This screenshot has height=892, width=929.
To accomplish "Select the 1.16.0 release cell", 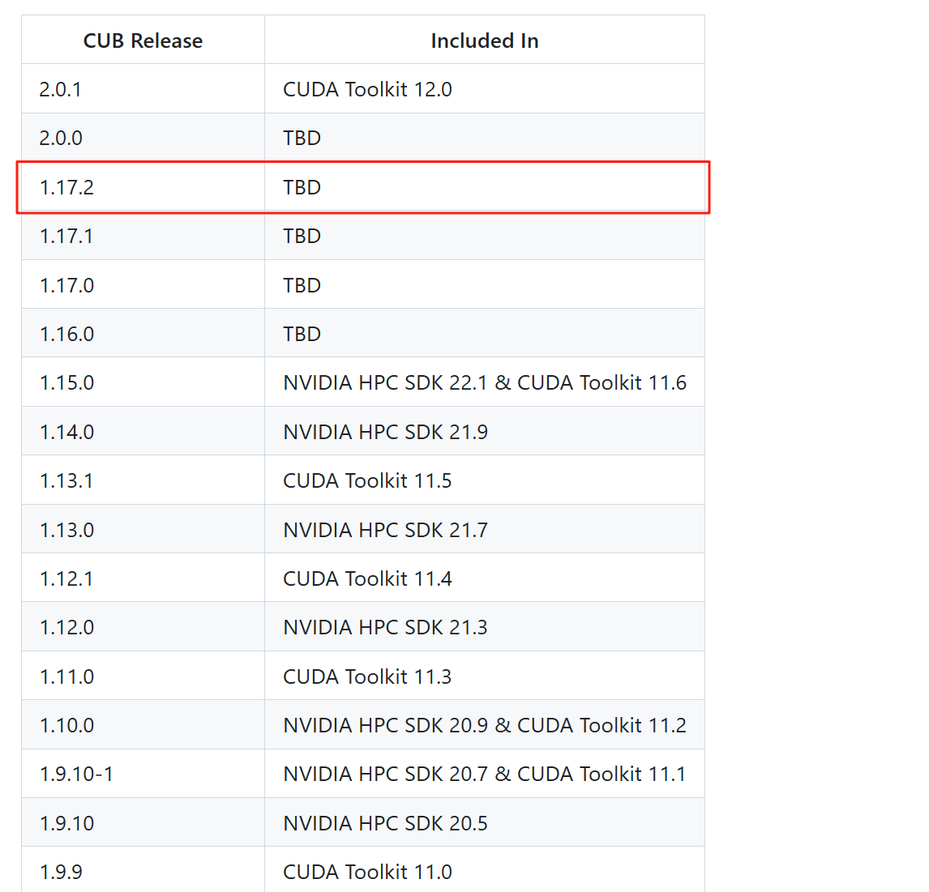I will [143, 333].
